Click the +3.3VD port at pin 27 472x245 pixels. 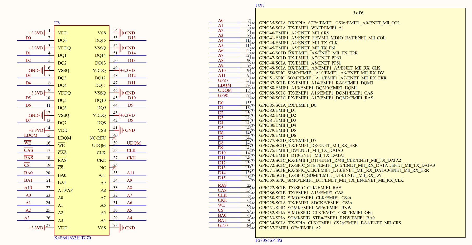(36, 228)
